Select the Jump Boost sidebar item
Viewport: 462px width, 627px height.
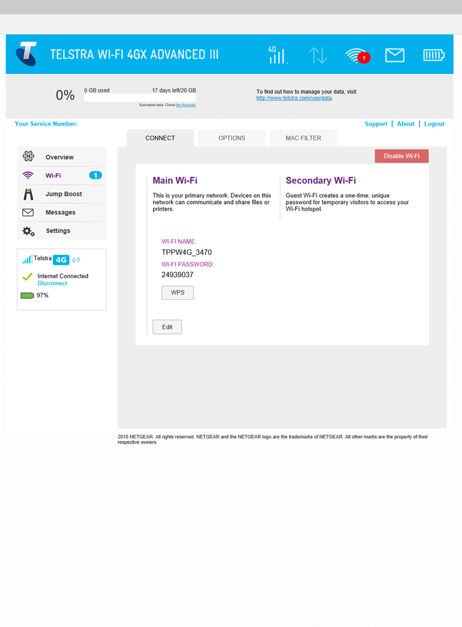[63, 194]
